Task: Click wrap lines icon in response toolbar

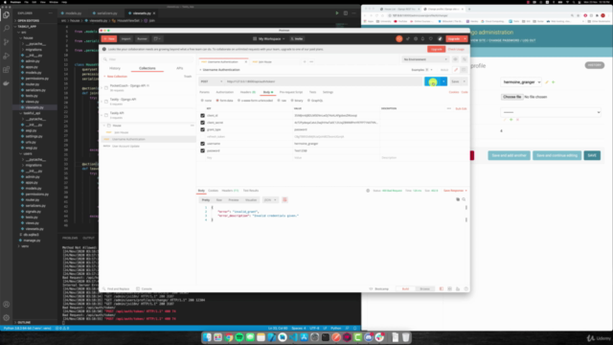Action: (x=284, y=200)
